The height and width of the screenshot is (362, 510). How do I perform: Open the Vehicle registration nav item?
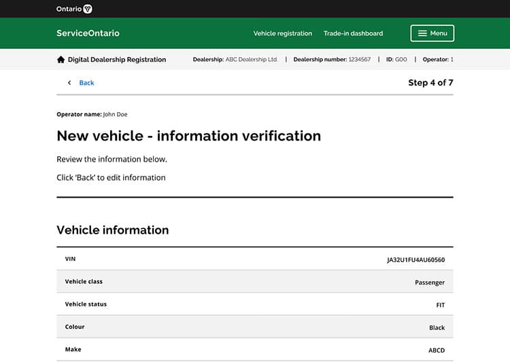[x=282, y=33]
